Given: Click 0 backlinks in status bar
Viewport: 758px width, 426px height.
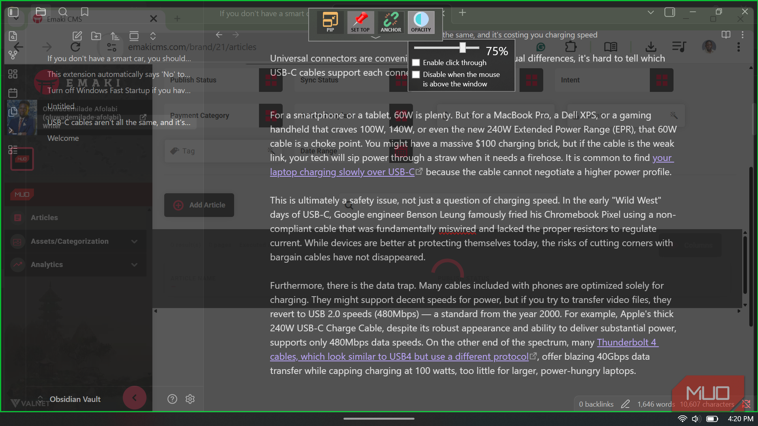Looking at the screenshot, I should pyautogui.click(x=596, y=404).
